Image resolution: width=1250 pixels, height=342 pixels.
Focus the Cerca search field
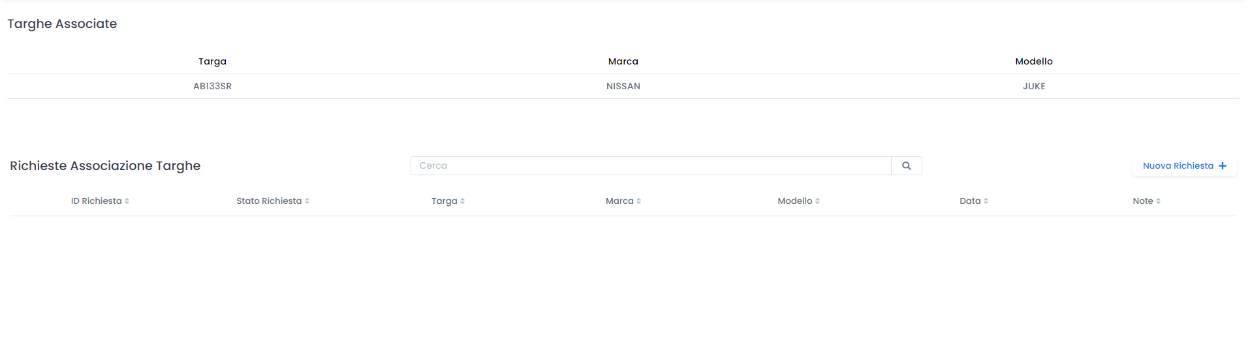point(651,165)
